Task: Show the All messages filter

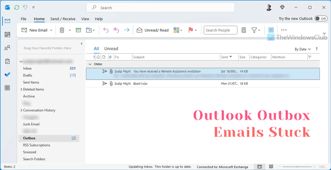Action: click(96, 49)
